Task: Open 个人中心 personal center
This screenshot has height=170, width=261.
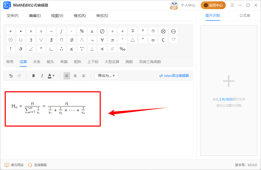Action: coord(188,5)
